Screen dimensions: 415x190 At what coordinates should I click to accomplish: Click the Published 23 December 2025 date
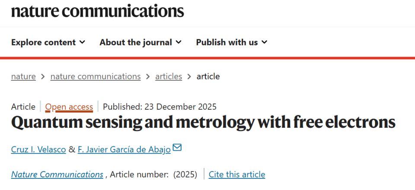pos(160,107)
